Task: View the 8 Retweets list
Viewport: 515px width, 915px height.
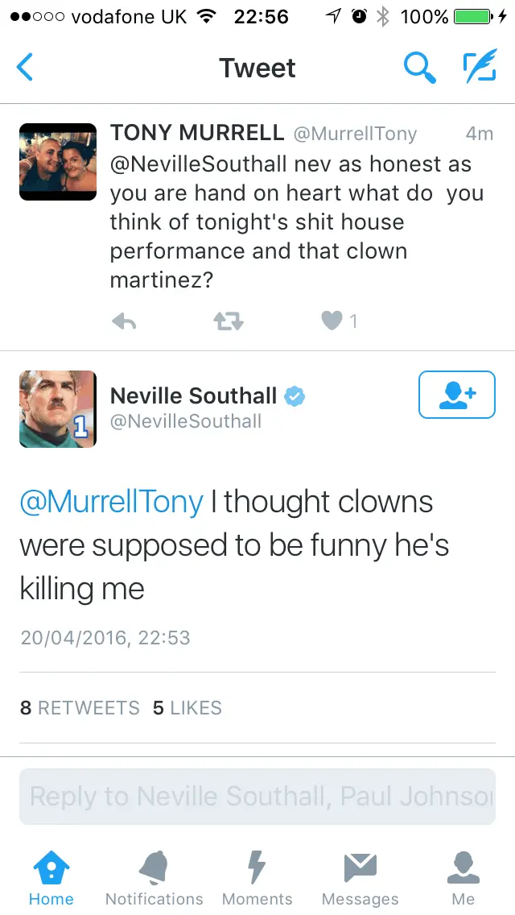Action: point(80,708)
